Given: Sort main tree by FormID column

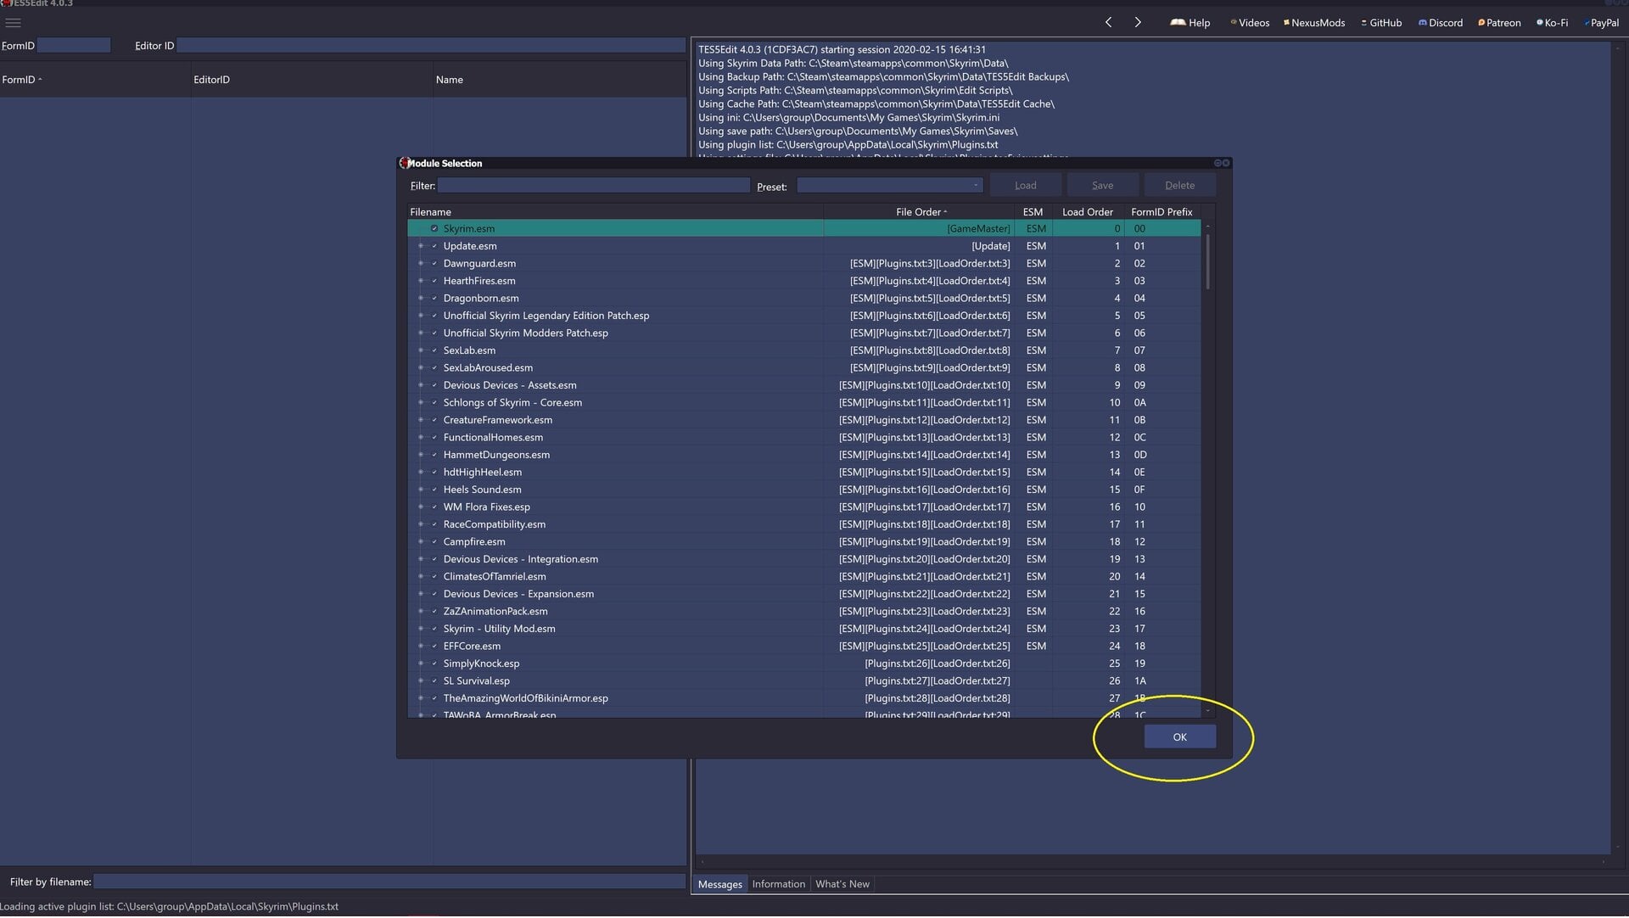Looking at the screenshot, I should point(95,80).
